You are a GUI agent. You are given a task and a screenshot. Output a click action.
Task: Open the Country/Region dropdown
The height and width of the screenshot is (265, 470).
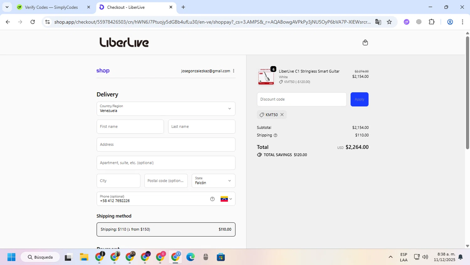pyautogui.click(x=166, y=109)
